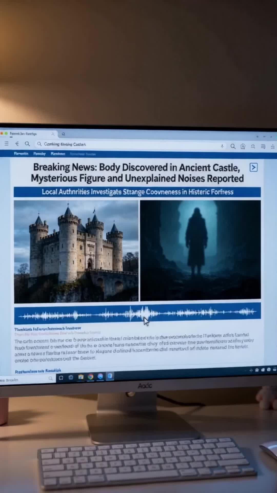Open the reading list icon in browser toolbar
Image resolution: width=277 pixels, height=493 pixels.
263,147
